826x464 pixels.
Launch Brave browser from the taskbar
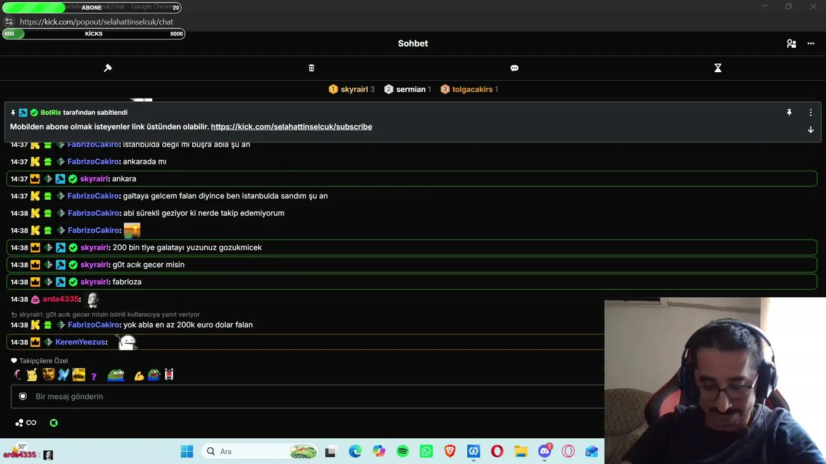point(450,452)
